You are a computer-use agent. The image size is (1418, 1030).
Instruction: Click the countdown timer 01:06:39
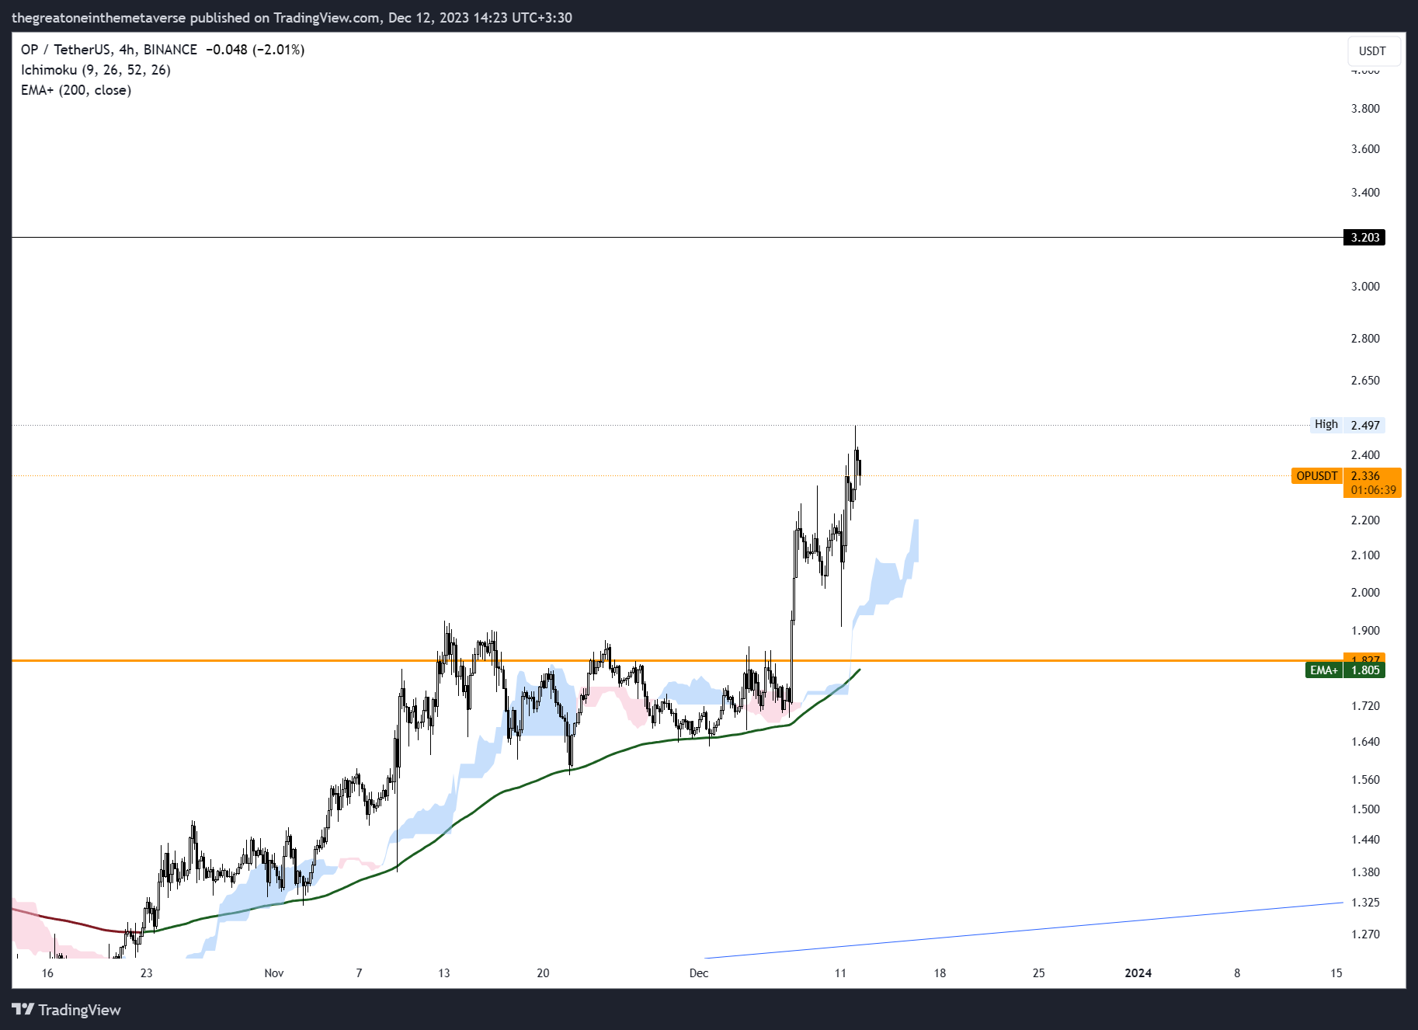(x=1373, y=490)
